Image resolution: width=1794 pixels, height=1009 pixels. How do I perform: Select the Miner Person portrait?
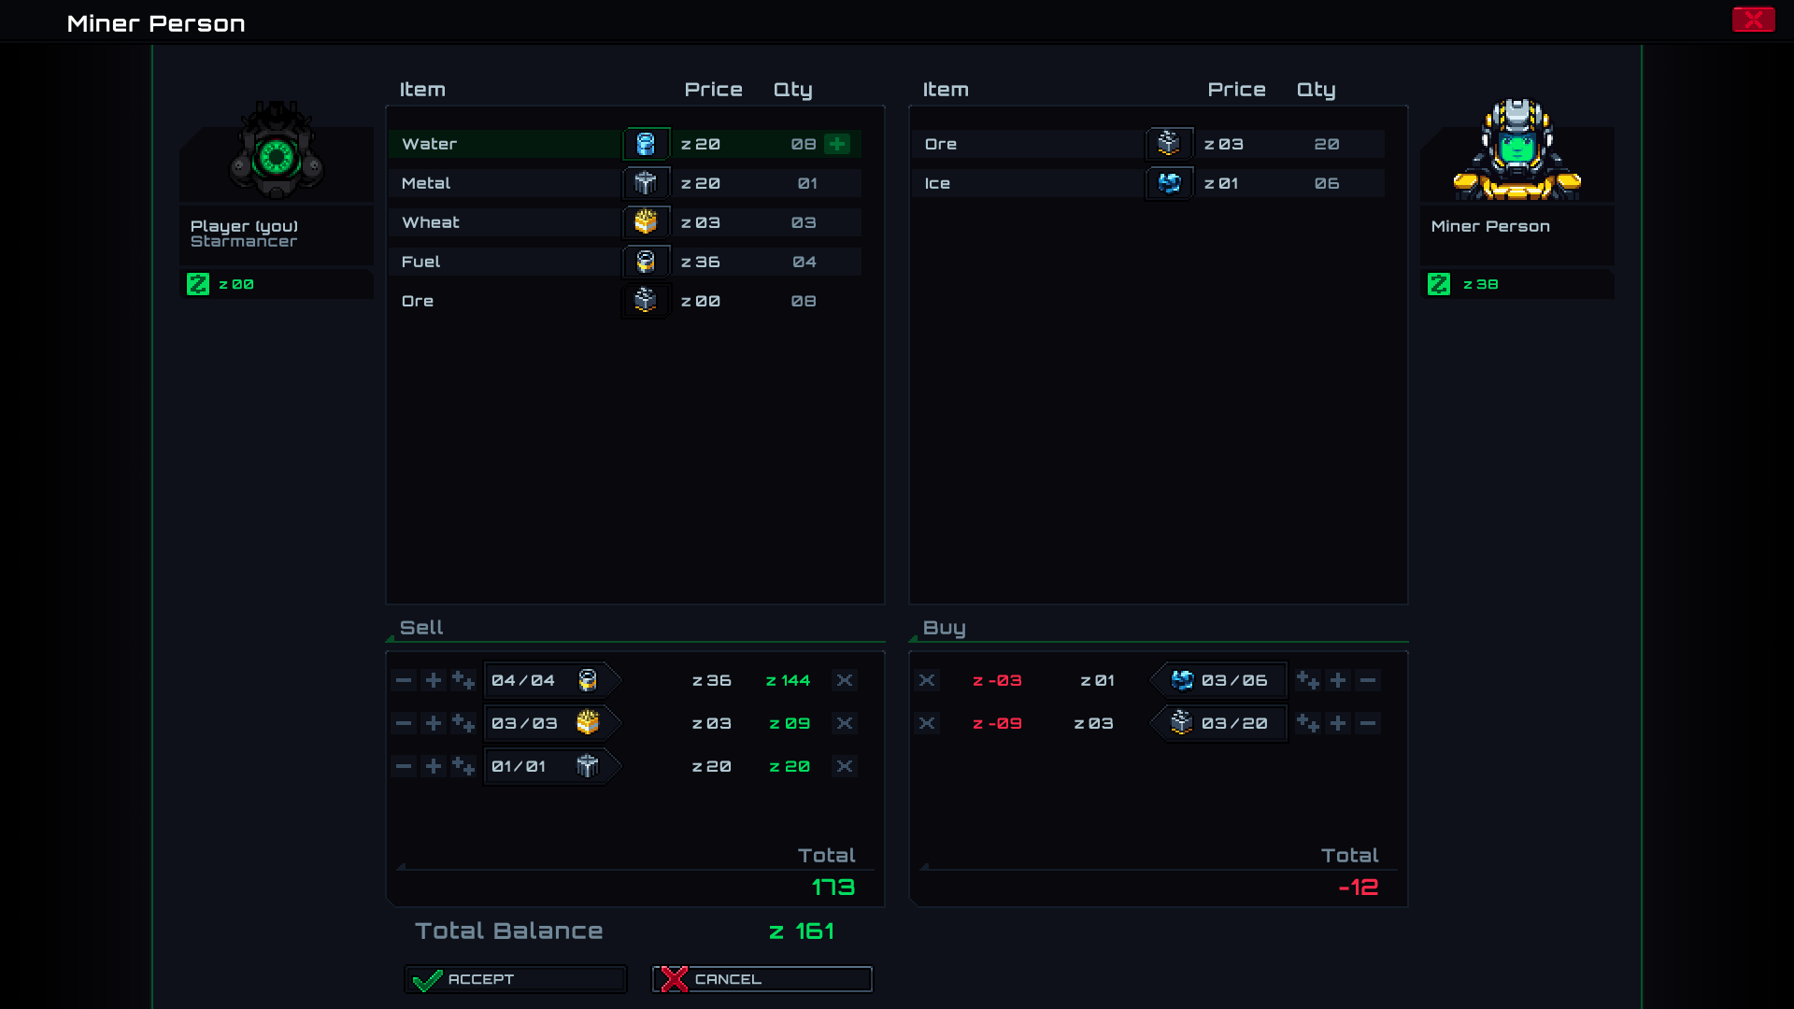click(1516, 149)
